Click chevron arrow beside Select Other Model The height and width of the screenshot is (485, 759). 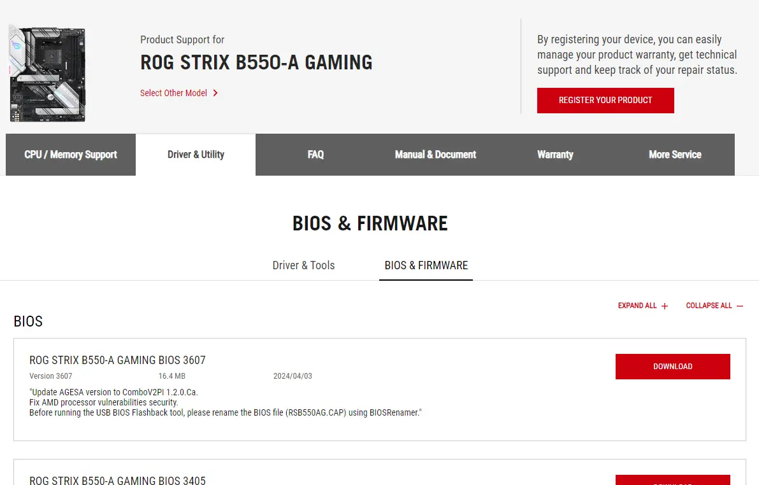point(215,93)
